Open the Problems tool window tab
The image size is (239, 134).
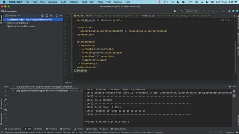pos(51,129)
